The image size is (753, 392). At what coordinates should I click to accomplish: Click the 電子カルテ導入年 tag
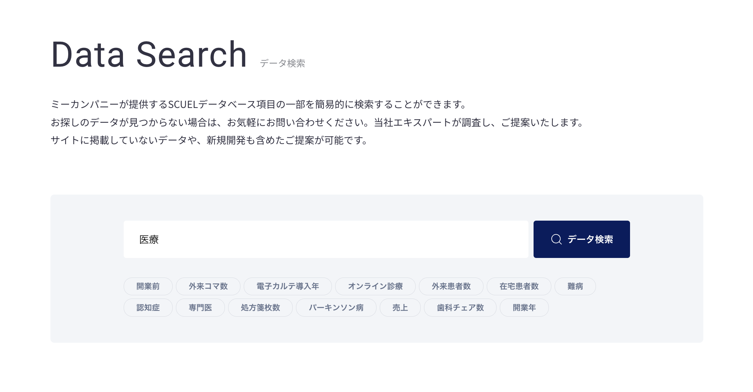click(x=288, y=286)
